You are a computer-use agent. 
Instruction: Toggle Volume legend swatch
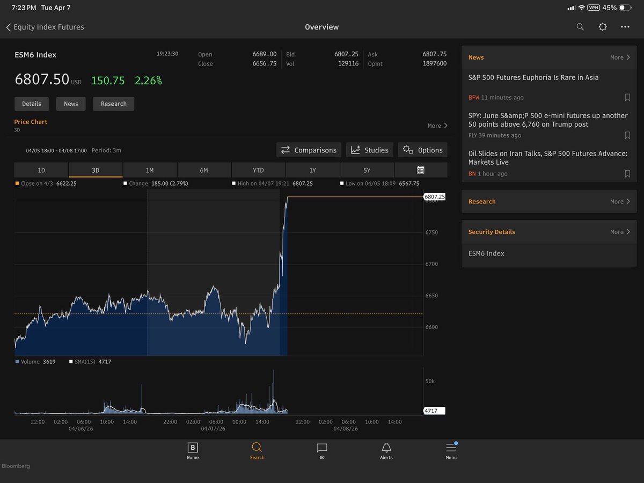coord(17,362)
